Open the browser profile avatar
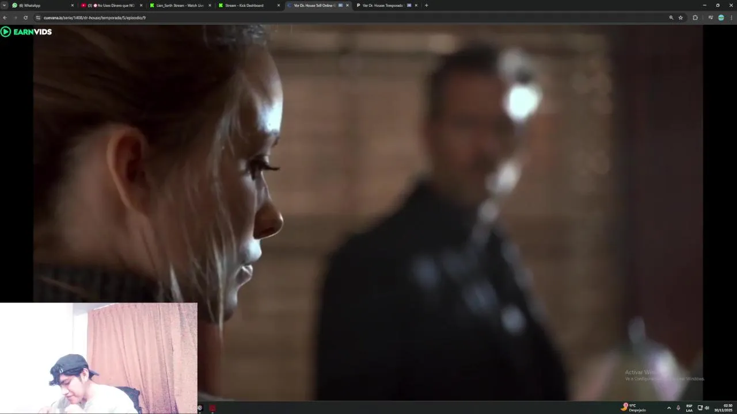This screenshot has height=414, width=737. click(721, 18)
